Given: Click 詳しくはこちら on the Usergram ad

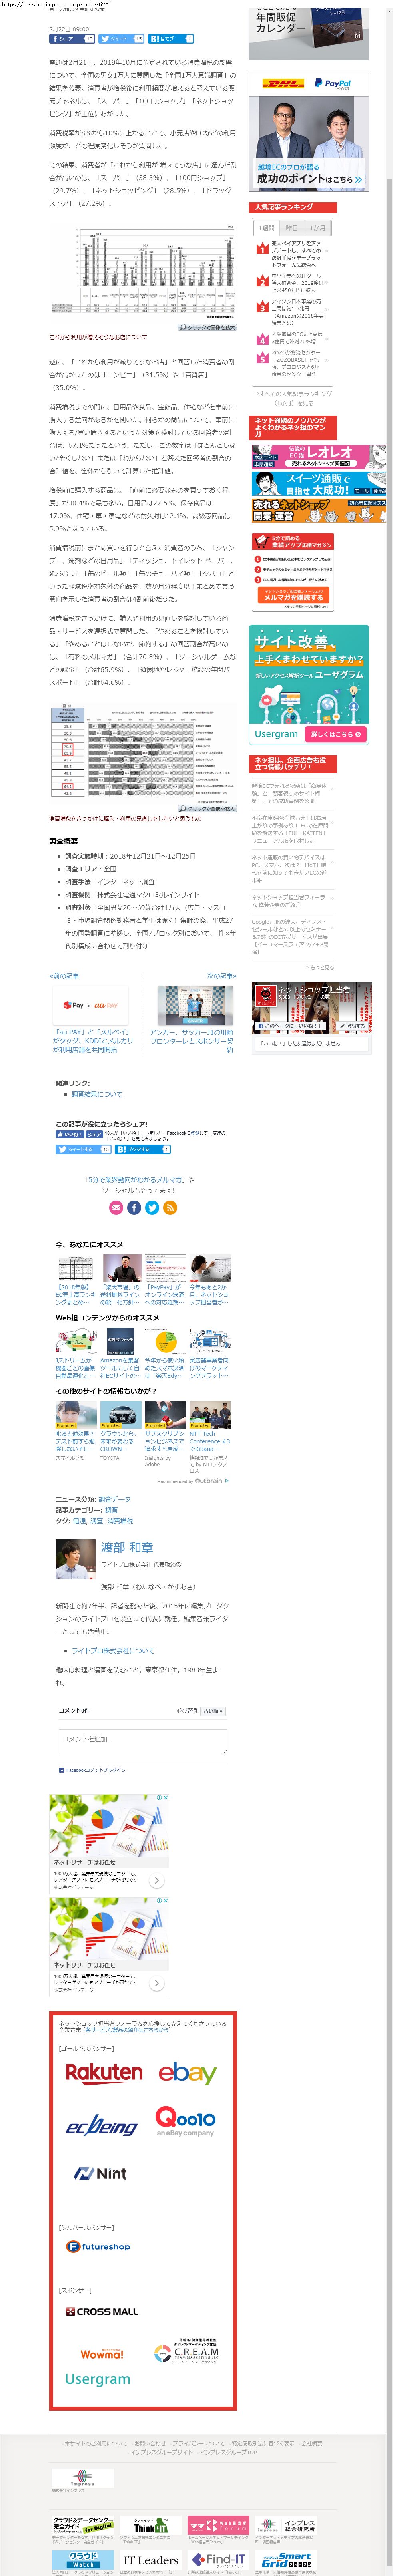Looking at the screenshot, I should click(336, 734).
